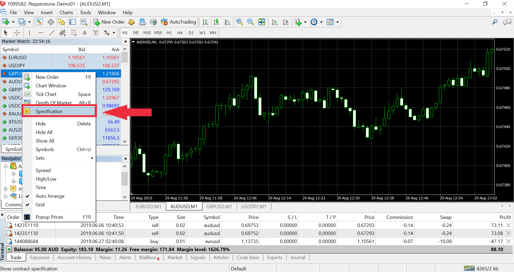Toggle the Auto Scroll chart icon
This screenshot has height=272, width=514.
[274, 22]
